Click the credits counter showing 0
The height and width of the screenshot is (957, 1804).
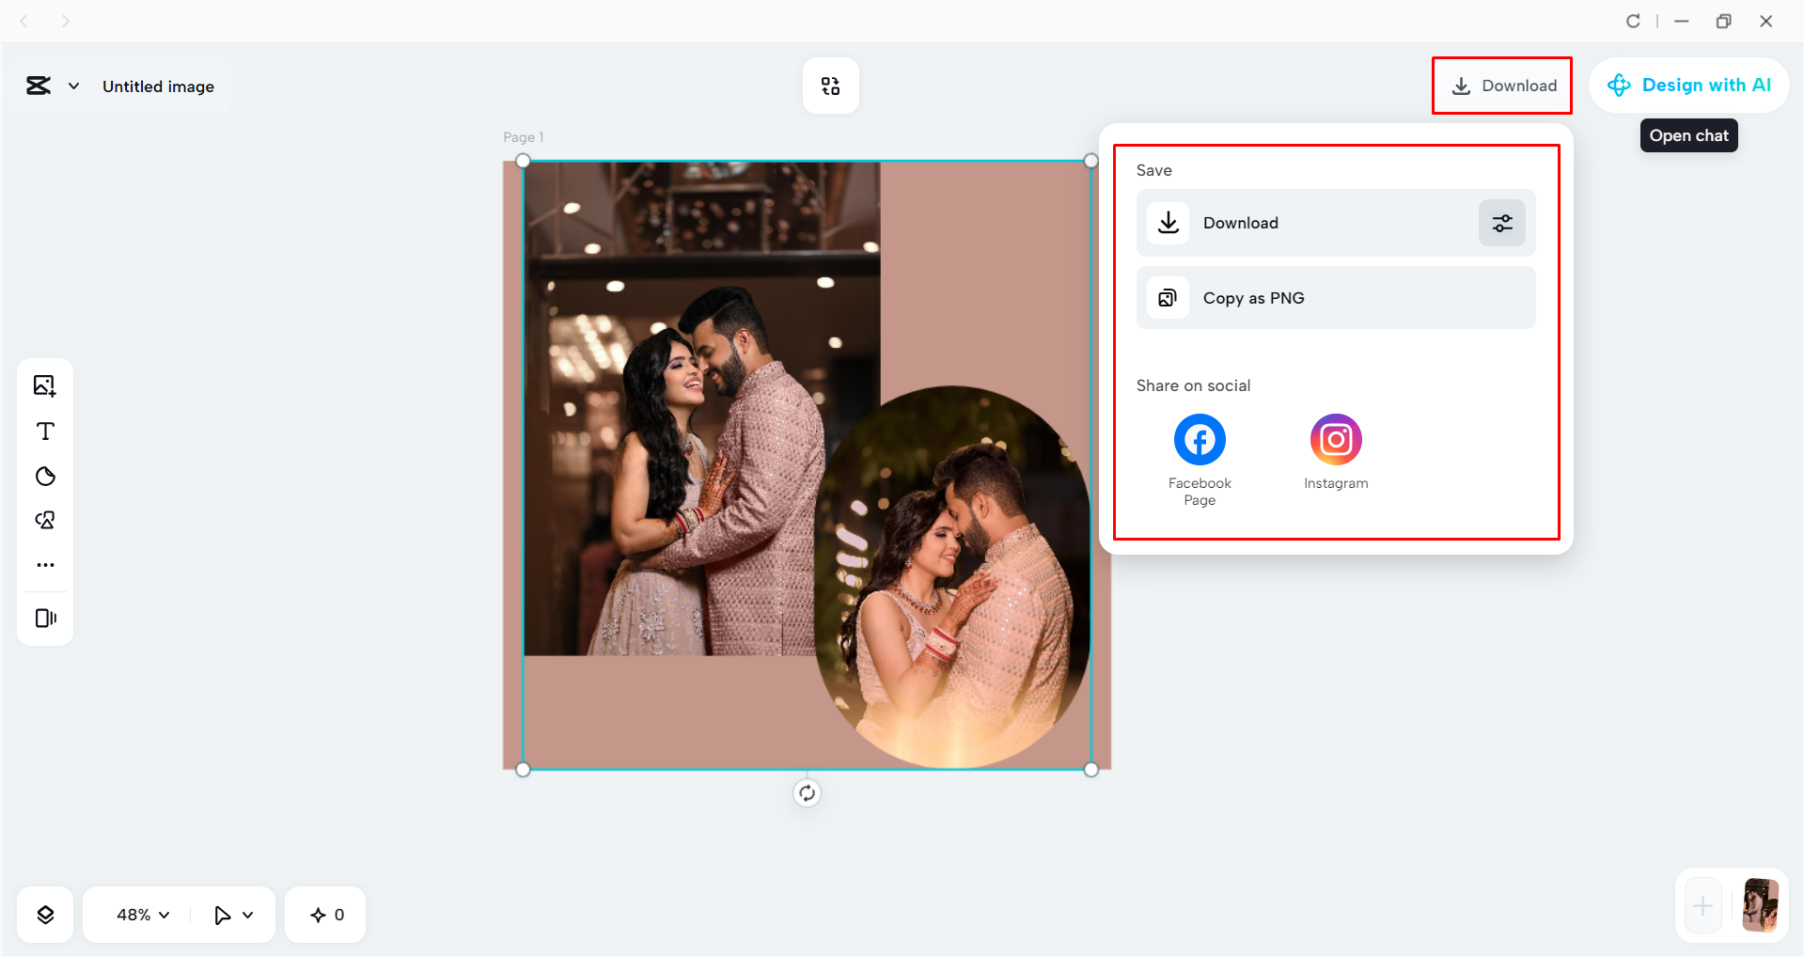point(324,914)
